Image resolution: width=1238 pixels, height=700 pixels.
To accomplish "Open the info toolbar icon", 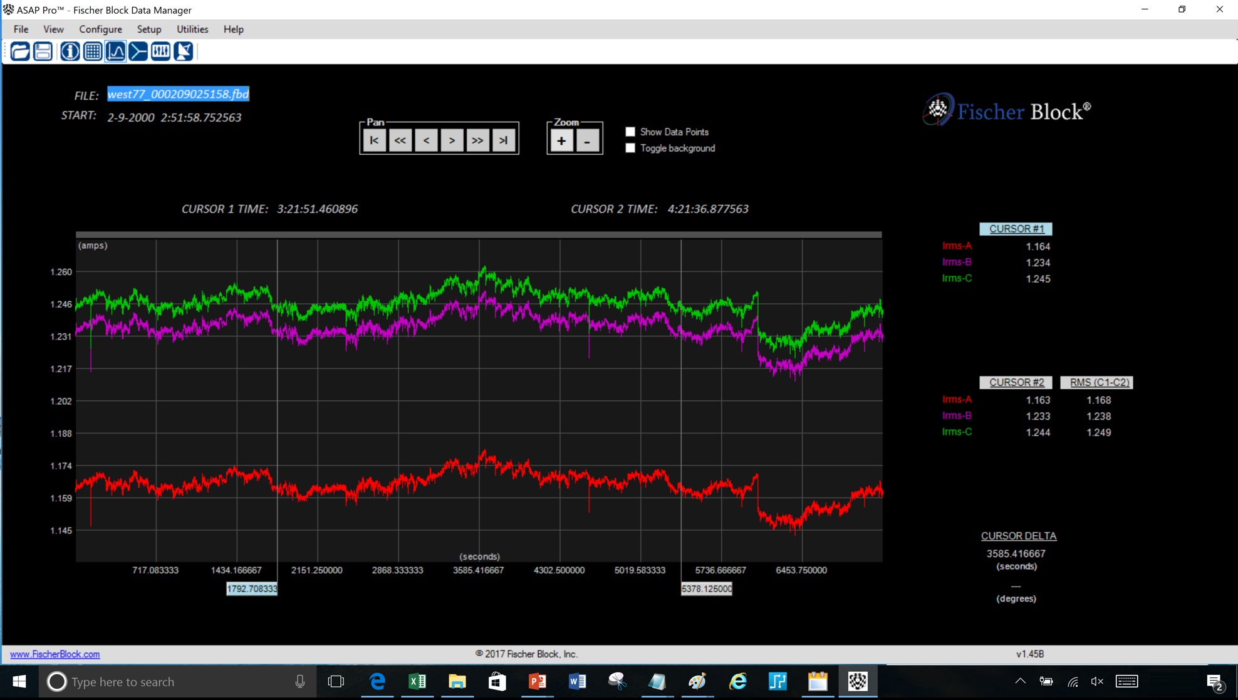I will tap(70, 51).
